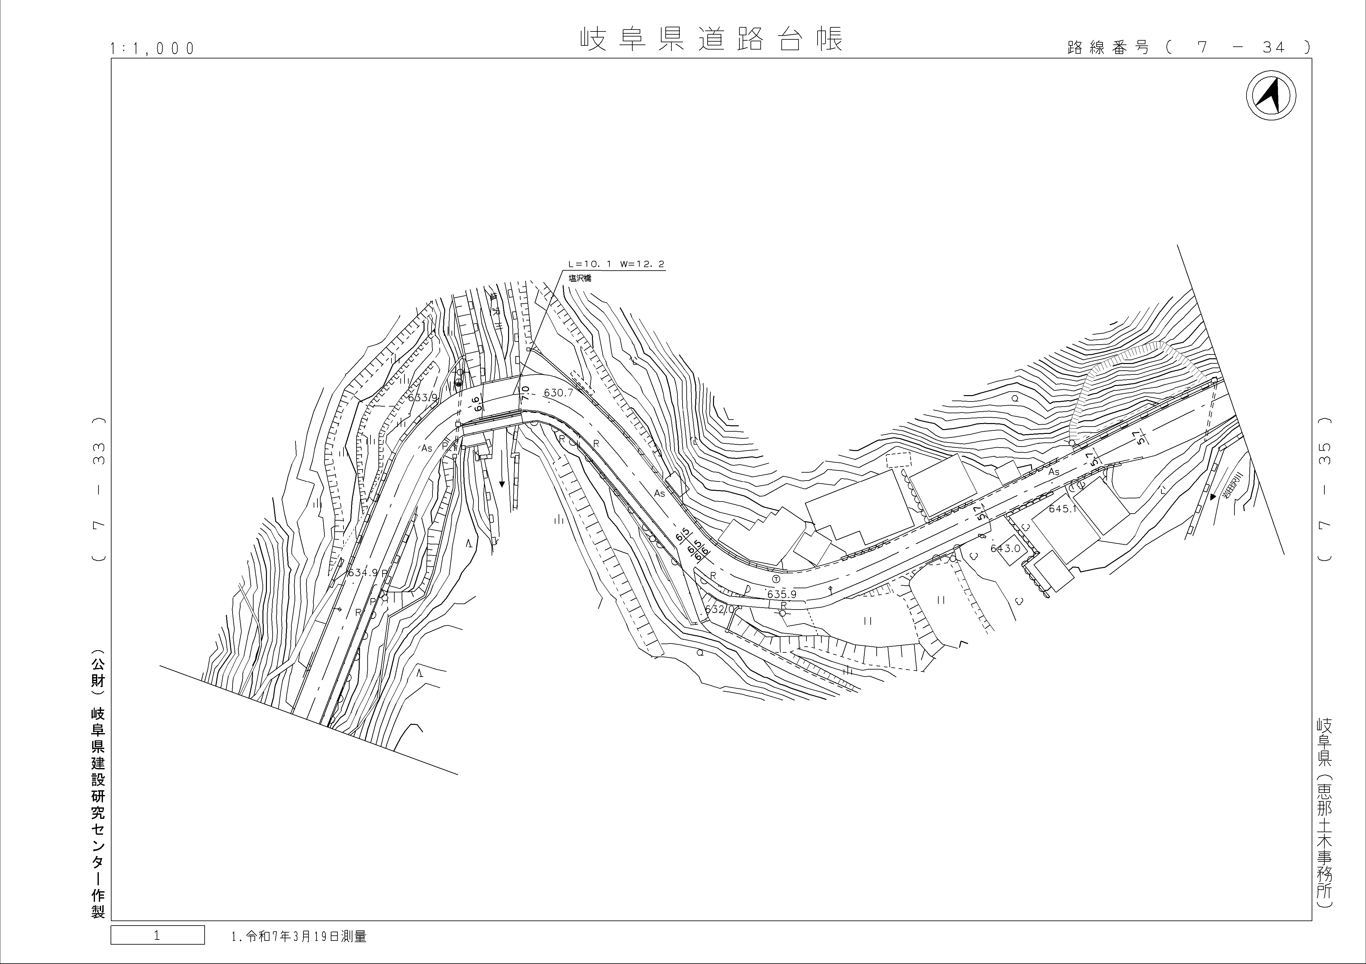1366x964 pixels.
Task: Click the next sheet reference (7-35)
Action: pos(1324,489)
